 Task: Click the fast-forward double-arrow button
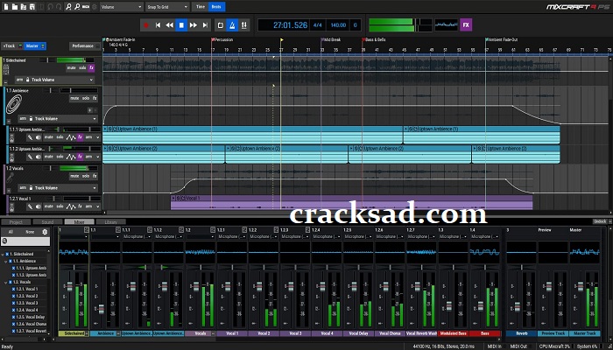194,25
